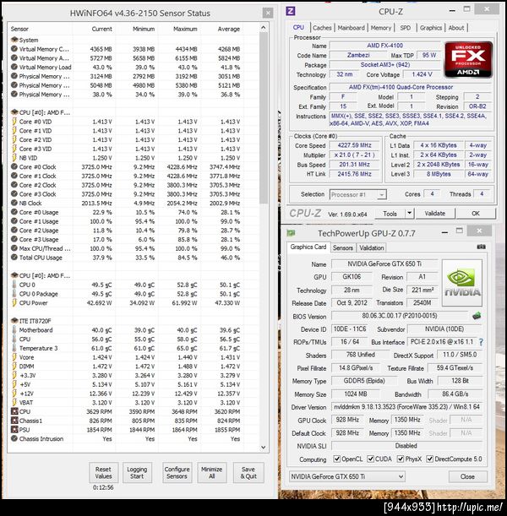Screen dimensions: 507x516
Task: Toggle the OpenCL checkbox
Action: [x=337, y=459]
